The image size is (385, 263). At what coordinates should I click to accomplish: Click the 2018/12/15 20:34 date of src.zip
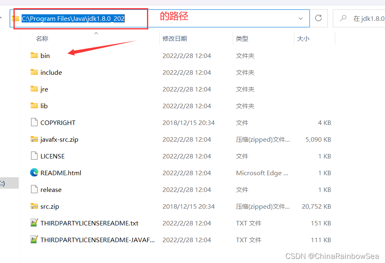(189, 207)
